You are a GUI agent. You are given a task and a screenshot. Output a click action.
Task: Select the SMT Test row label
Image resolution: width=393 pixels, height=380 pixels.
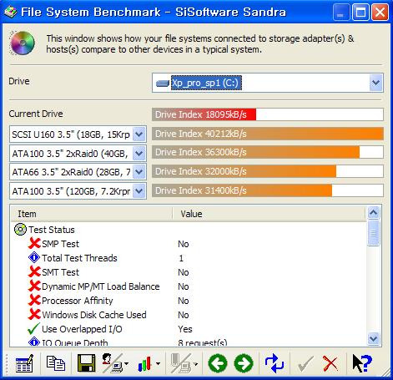(60, 272)
